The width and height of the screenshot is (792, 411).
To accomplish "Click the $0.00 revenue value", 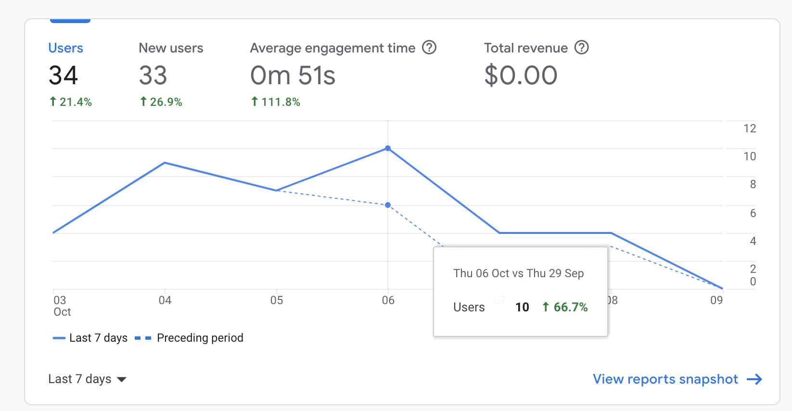I will pos(521,76).
